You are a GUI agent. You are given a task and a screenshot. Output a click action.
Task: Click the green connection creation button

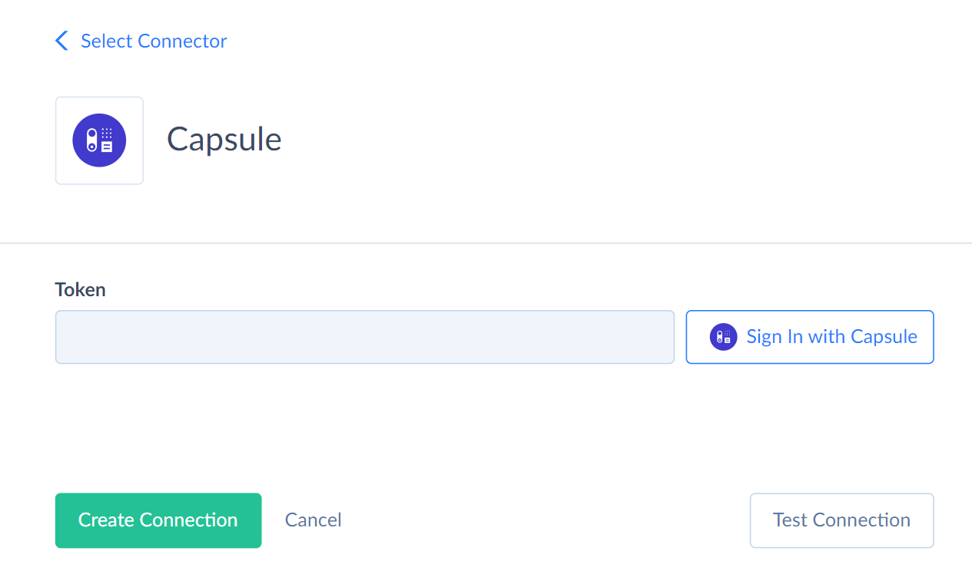(158, 520)
